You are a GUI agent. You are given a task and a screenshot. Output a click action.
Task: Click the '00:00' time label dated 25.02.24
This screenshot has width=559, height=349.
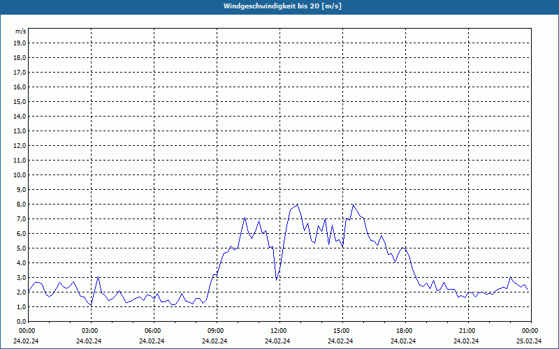[530, 331]
